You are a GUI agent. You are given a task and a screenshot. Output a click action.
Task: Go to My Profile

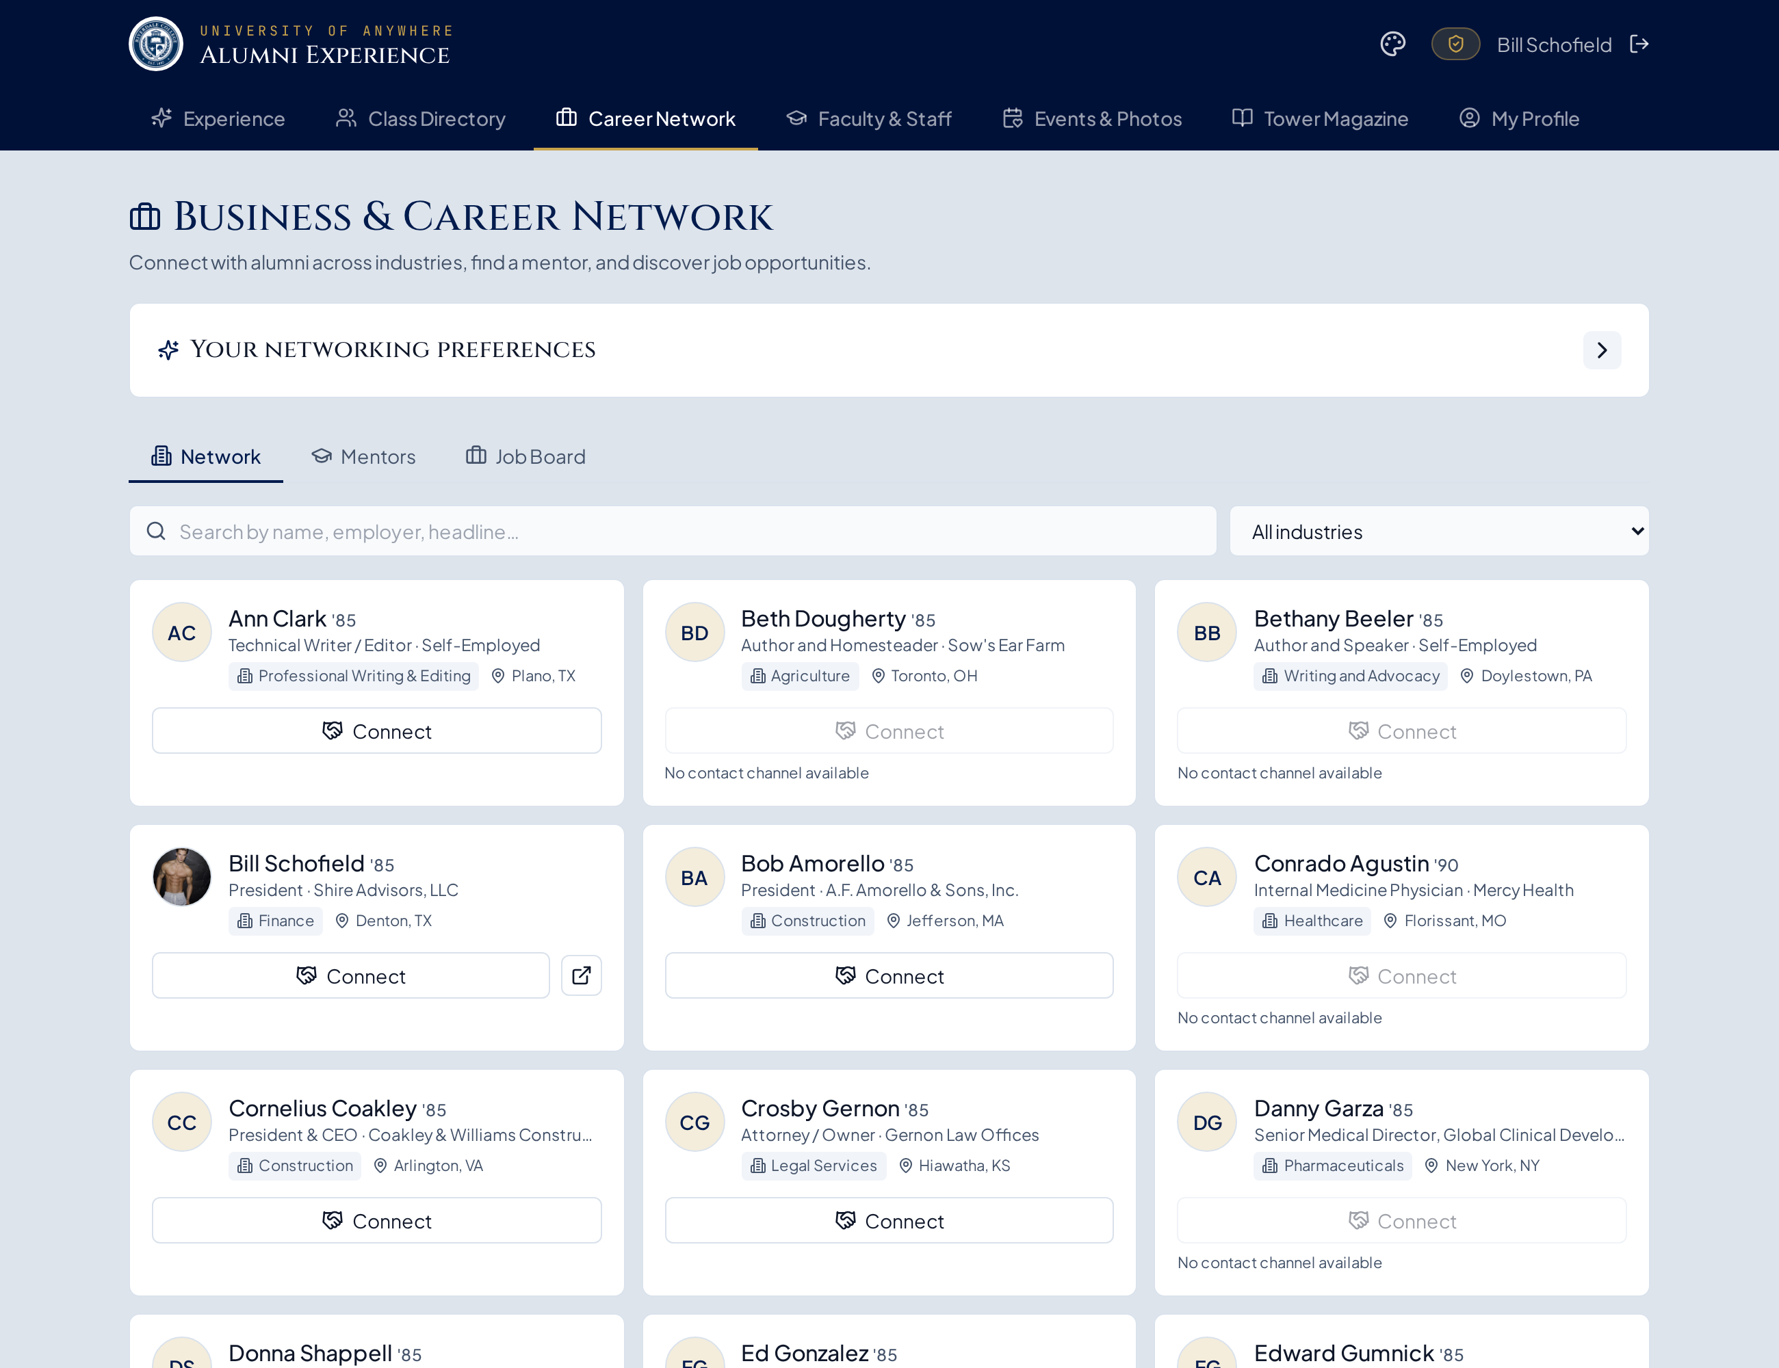(1519, 119)
